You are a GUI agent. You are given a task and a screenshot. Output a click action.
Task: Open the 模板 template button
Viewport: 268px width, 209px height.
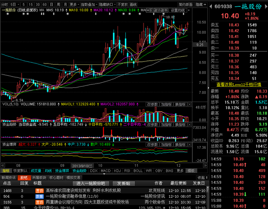[x=191, y=170]
